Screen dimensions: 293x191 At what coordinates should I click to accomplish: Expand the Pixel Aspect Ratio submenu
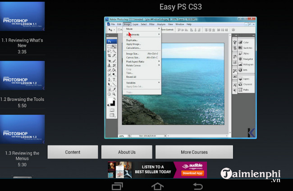click(x=142, y=61)
